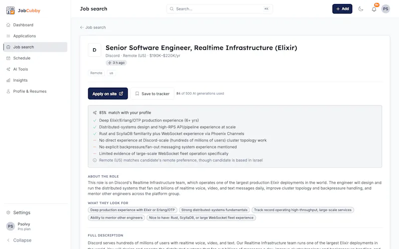Click the Ability to mentor other engineers chip
The image size is (399, 249).
116,218
